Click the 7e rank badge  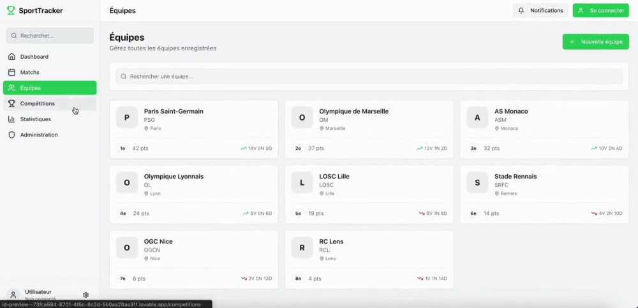point(122,279)
